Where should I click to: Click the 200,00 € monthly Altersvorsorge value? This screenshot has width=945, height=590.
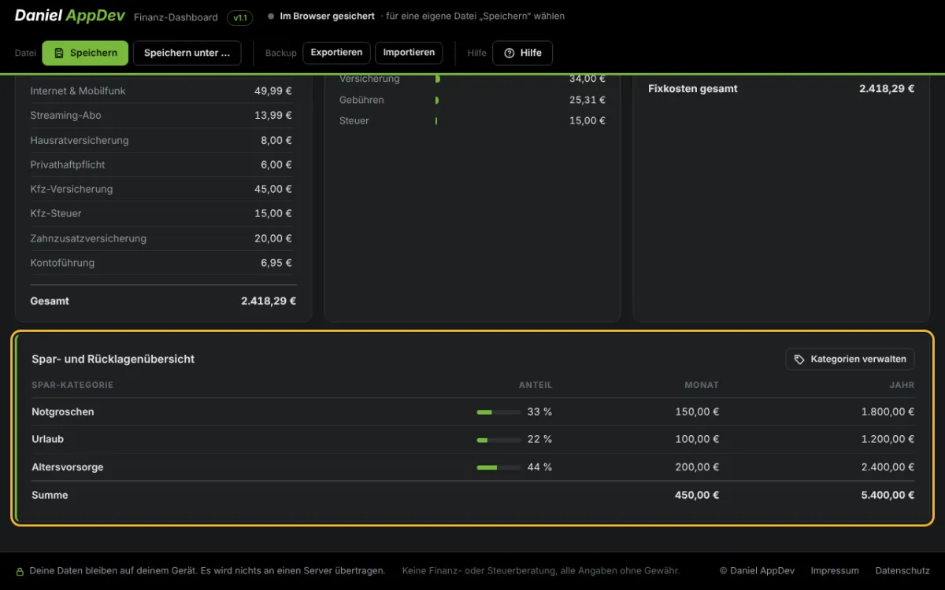pos(697,466)
